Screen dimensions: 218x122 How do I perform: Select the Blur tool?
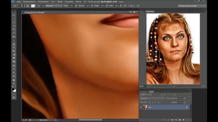(x=14, y=58)
